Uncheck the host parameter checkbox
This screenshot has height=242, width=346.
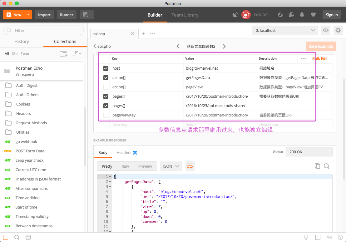coord(106,68)
